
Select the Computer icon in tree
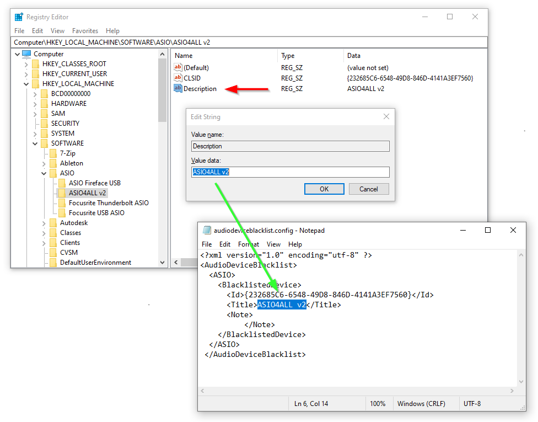[26, 54]
